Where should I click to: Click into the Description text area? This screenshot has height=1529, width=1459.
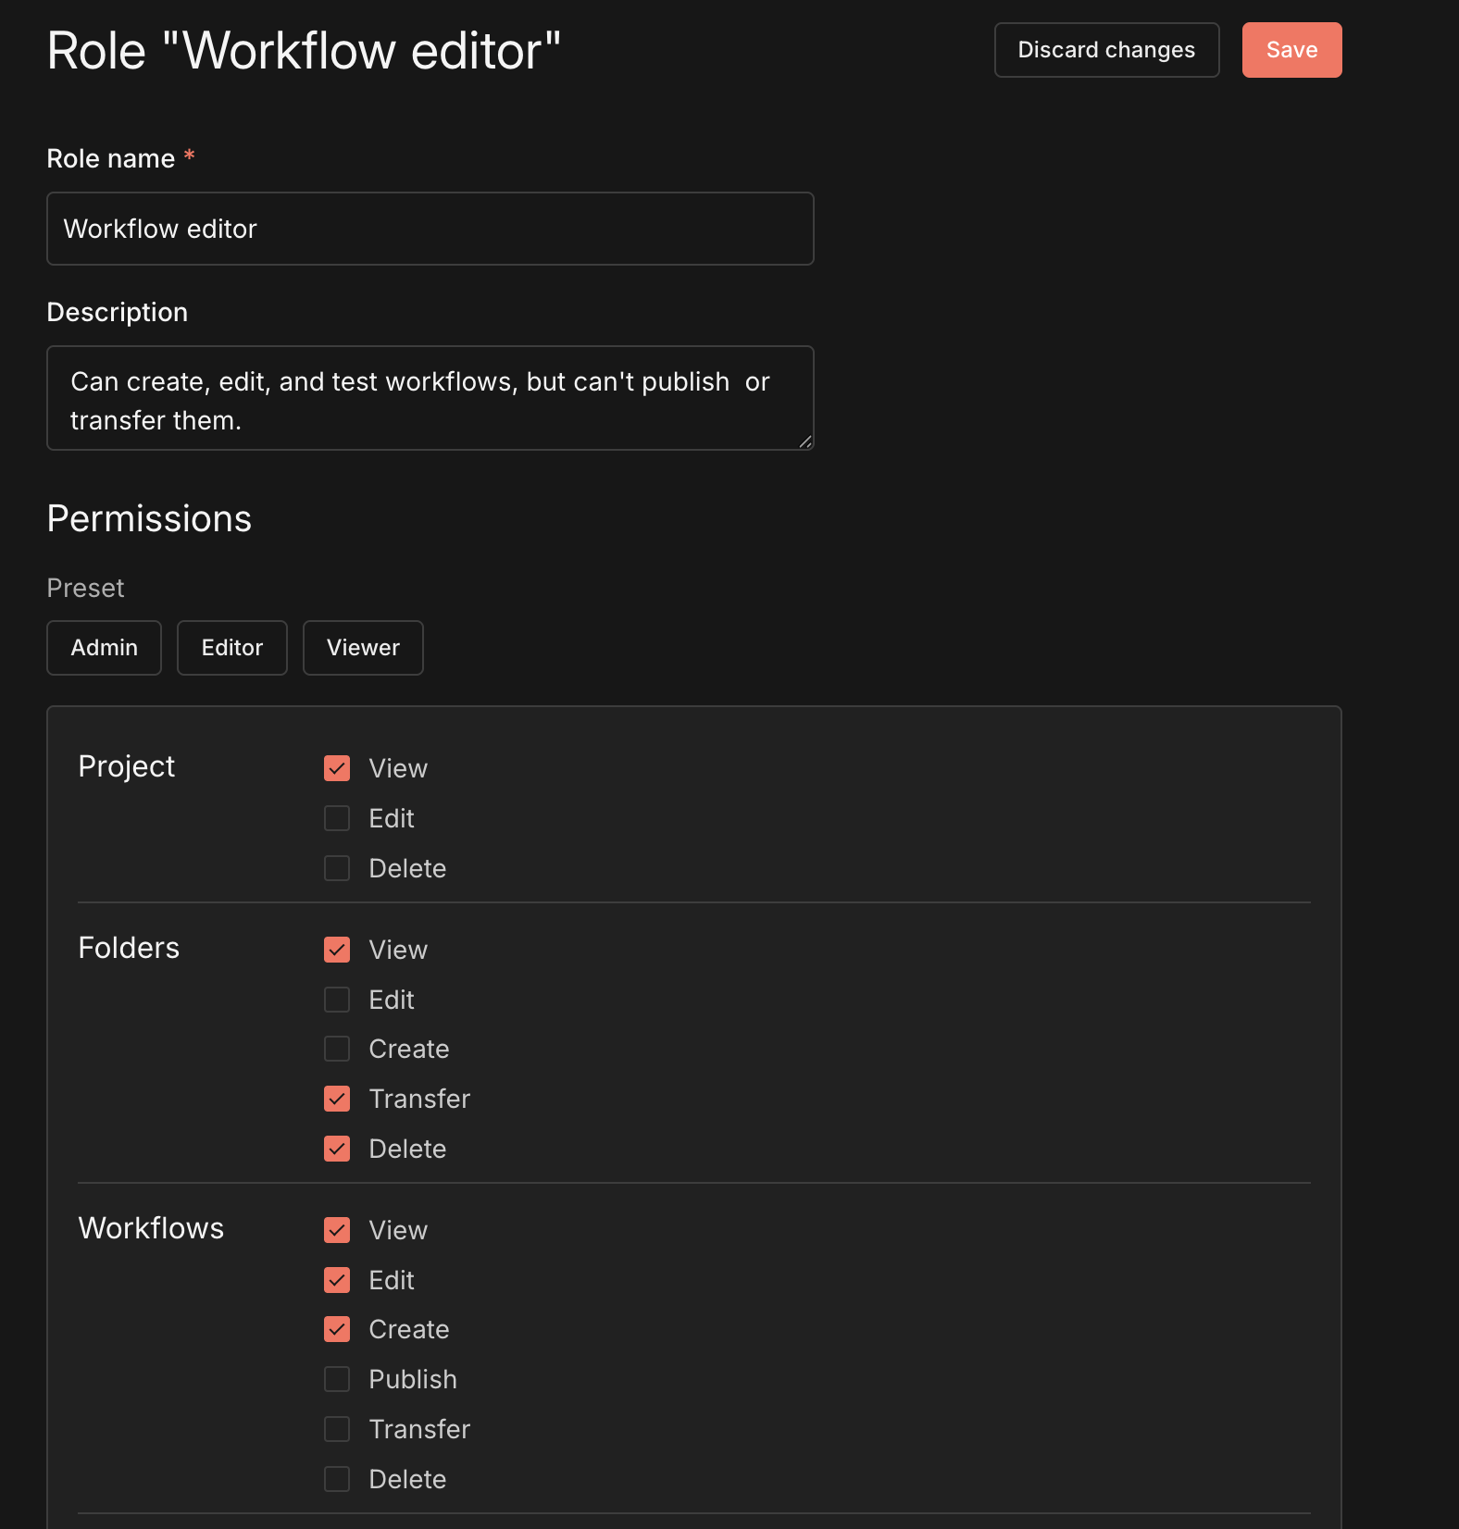point(430,398)
